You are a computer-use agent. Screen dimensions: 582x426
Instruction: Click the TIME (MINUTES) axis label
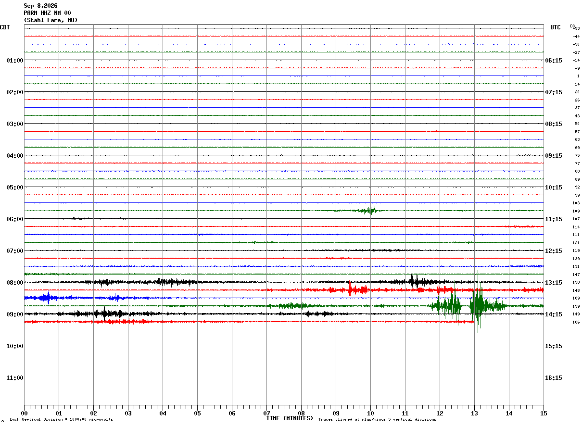290,418
